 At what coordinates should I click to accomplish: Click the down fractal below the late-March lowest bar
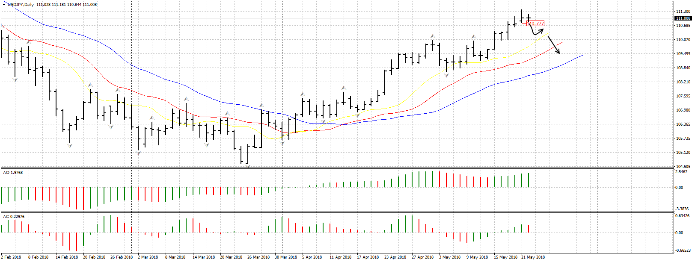pos(248,166)
